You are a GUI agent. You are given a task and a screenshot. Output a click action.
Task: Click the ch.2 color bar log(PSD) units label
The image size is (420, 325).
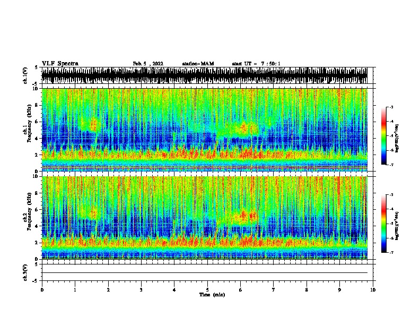tap(397, 226)
